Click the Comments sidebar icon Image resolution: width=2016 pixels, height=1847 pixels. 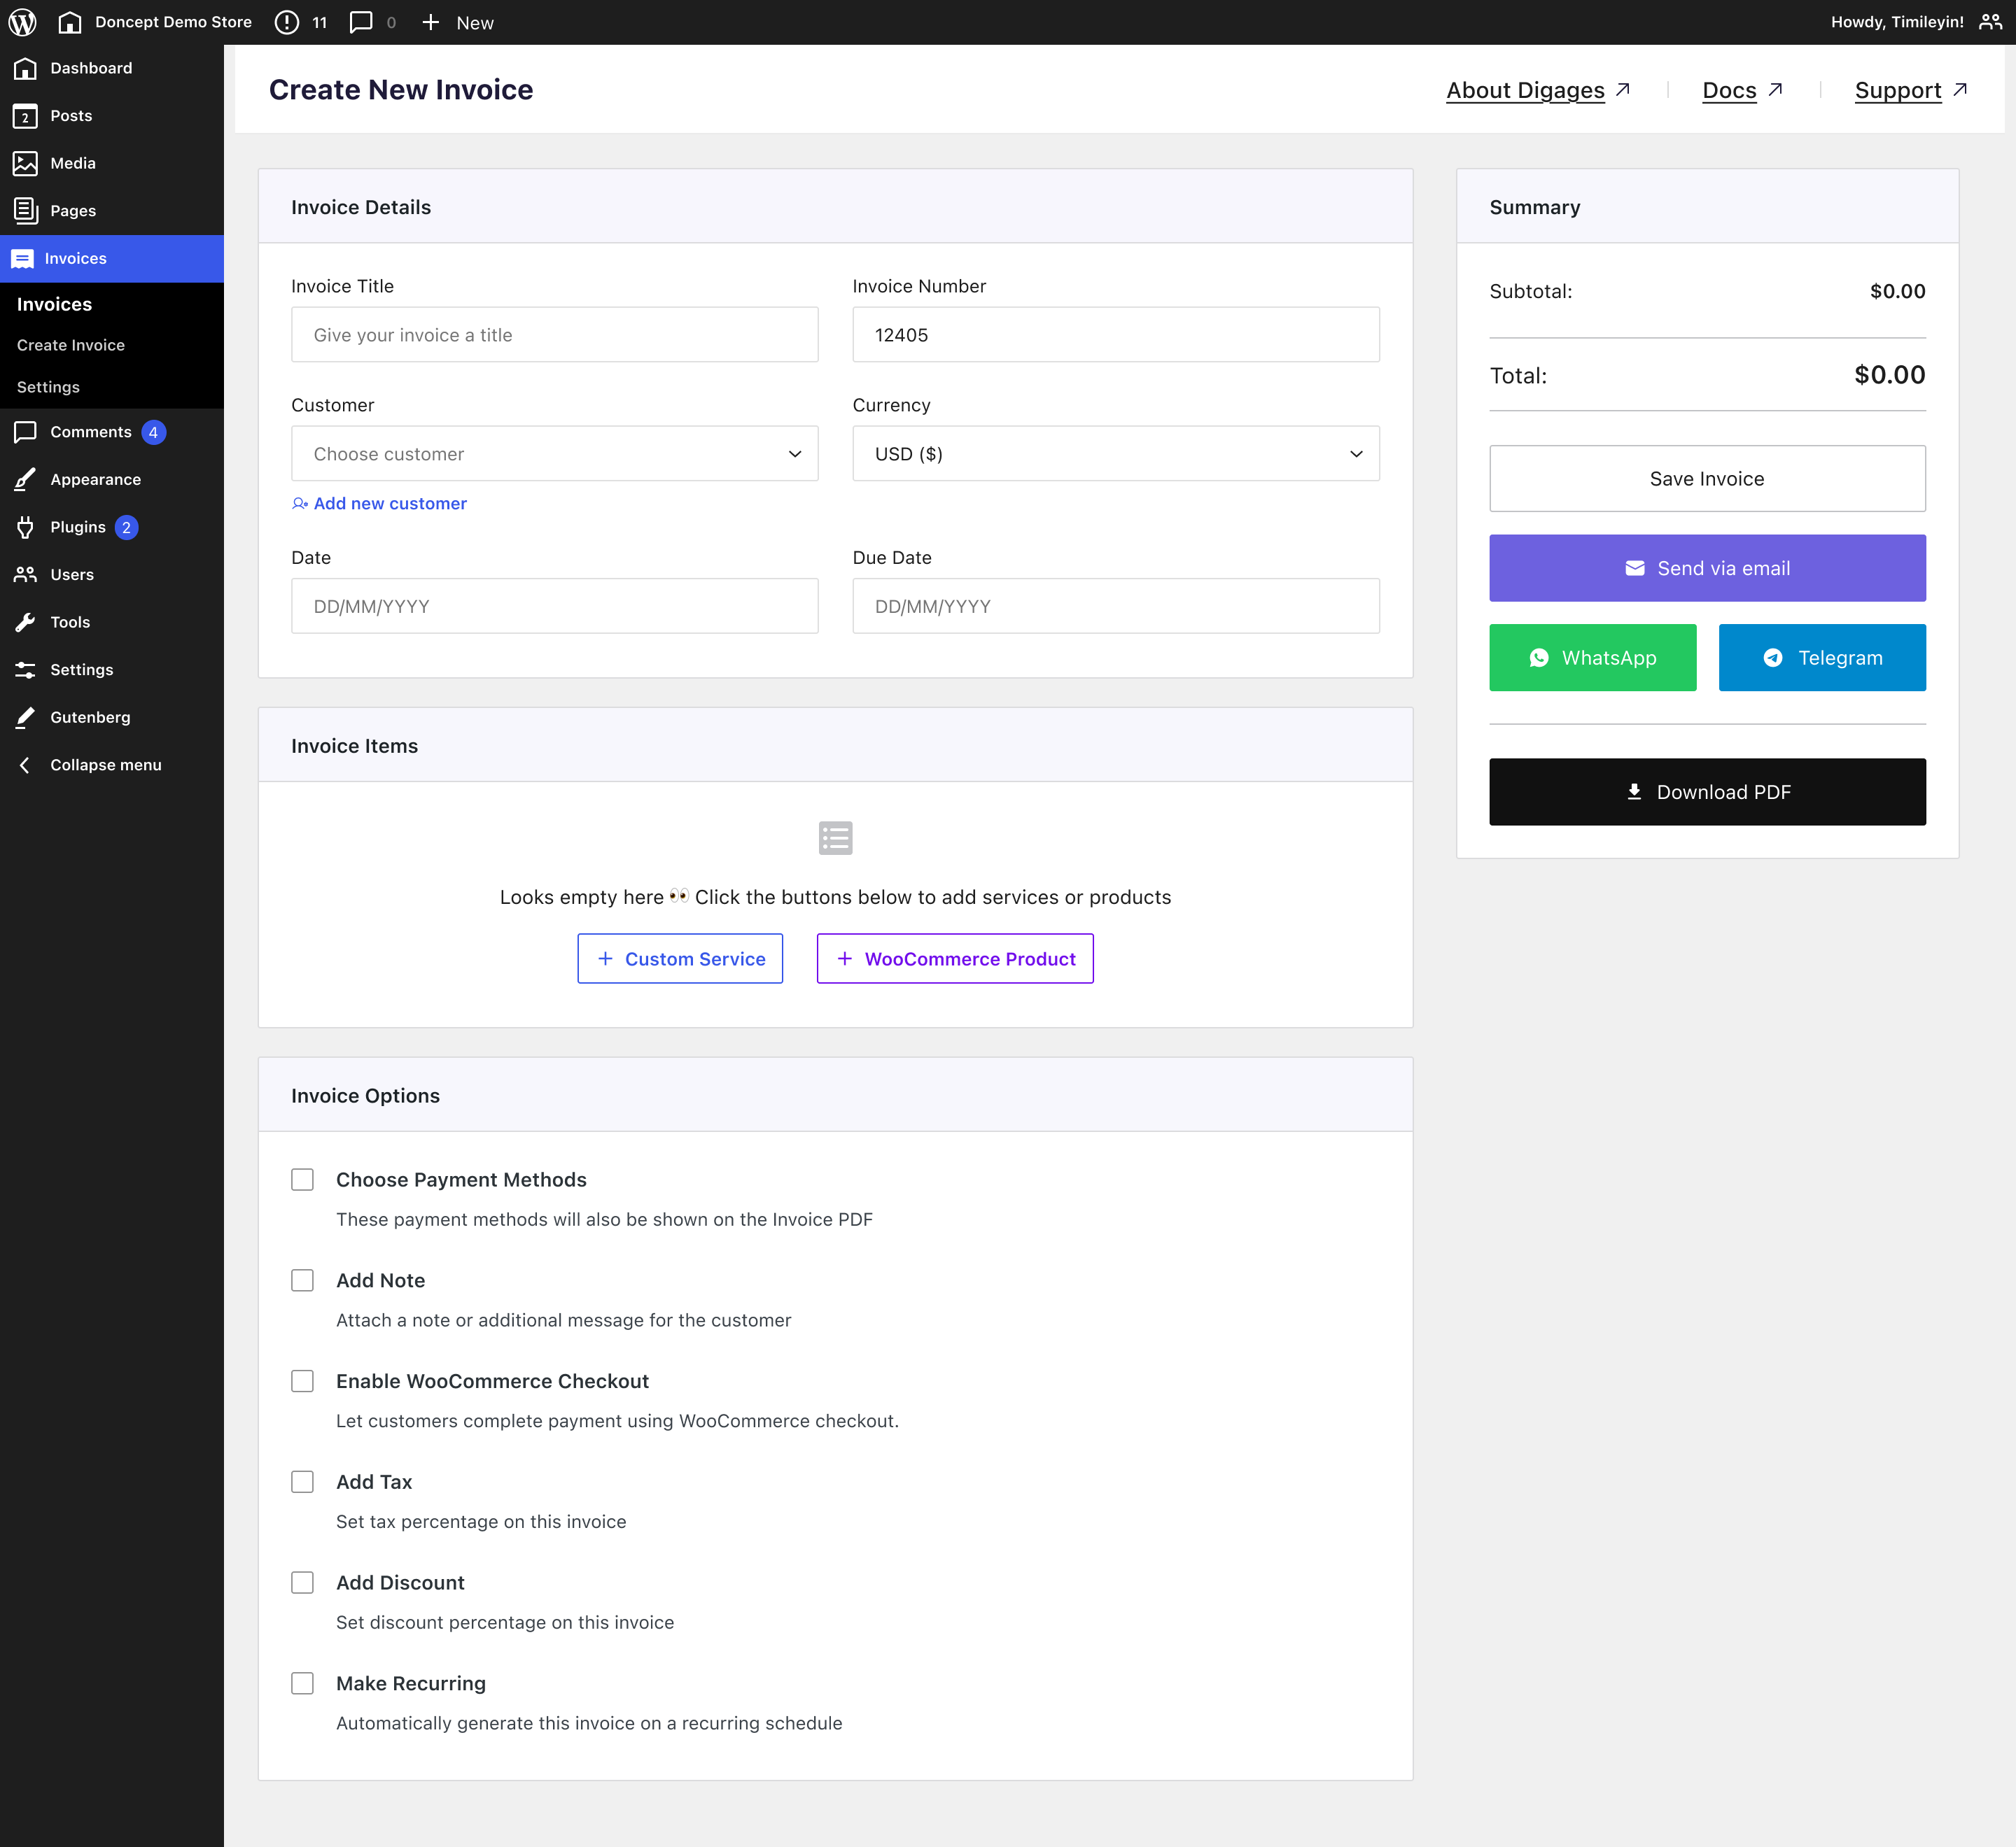[x=25, y=432]
